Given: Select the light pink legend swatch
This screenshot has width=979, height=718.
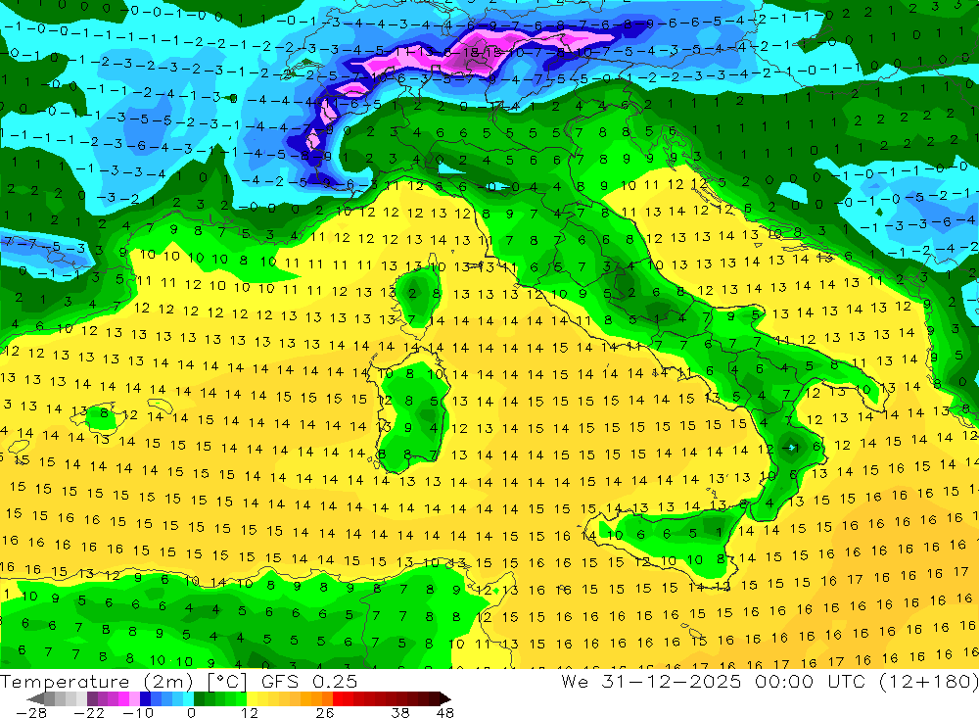Looking at the screenshot, I should pyautogui.click(x=134, y=699).
